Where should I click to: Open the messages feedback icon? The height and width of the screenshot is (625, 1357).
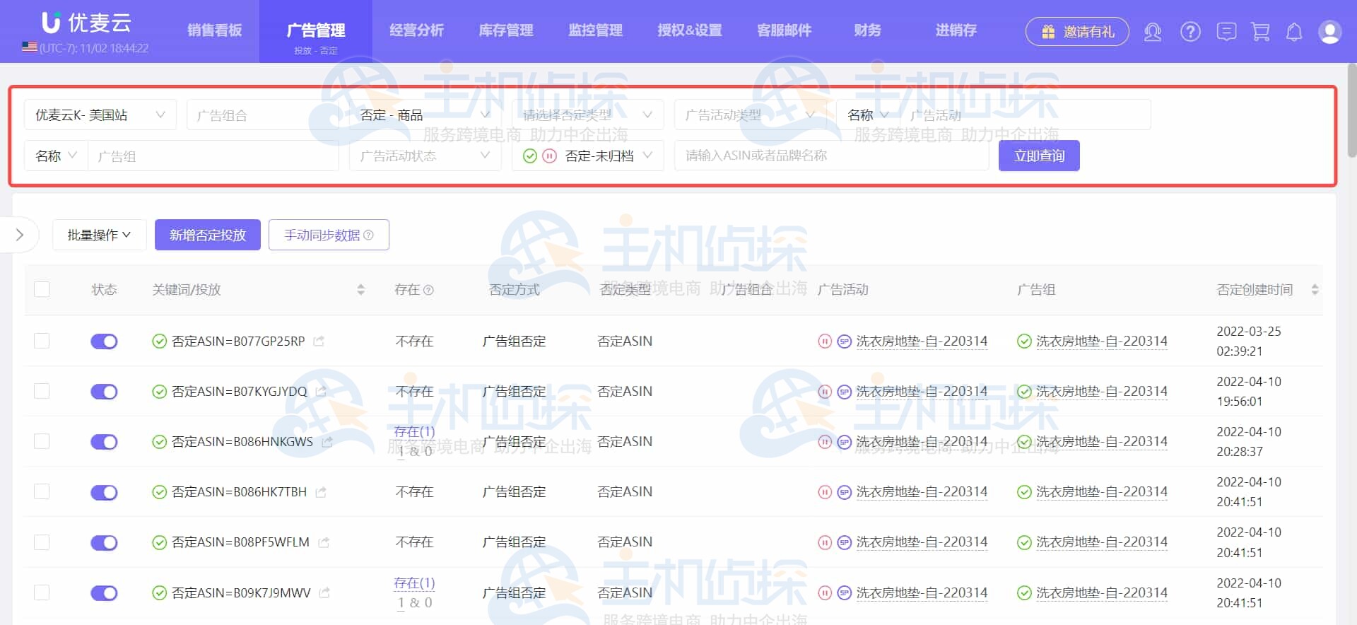pos(1226,32)
